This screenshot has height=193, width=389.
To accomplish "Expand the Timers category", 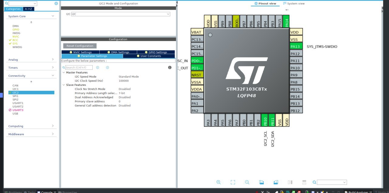I will coord(53,68).
